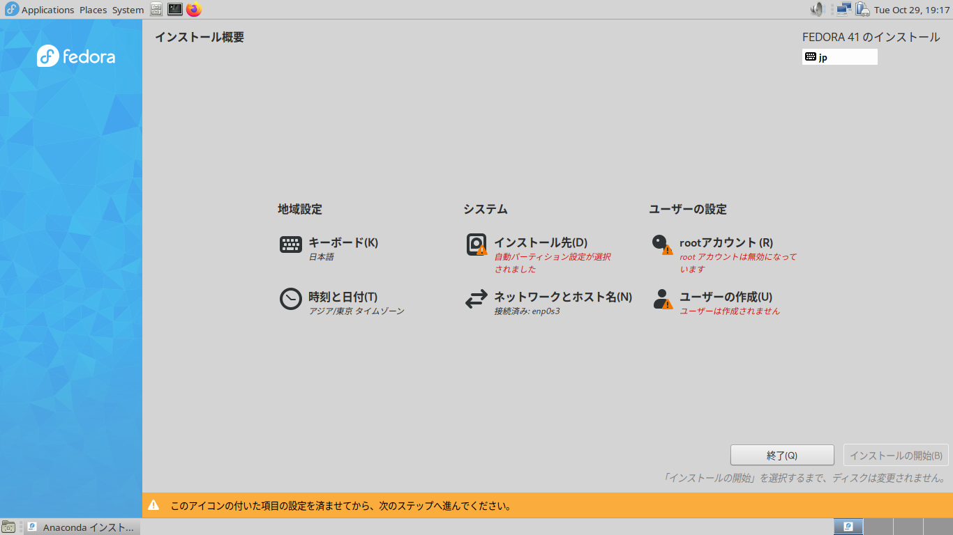Click the 終了(Q) quit button
This screenshot has height=535, width=953.
[x=782, y=455]
